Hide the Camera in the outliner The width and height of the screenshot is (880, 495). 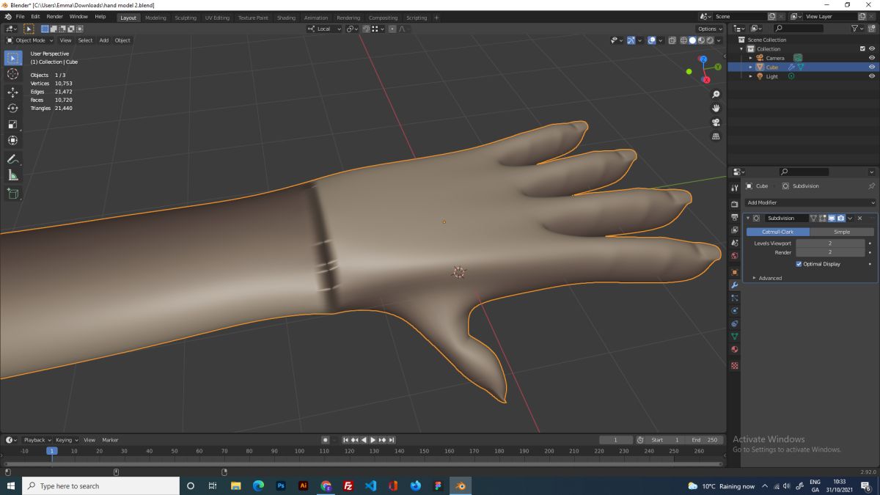[872, 58]
